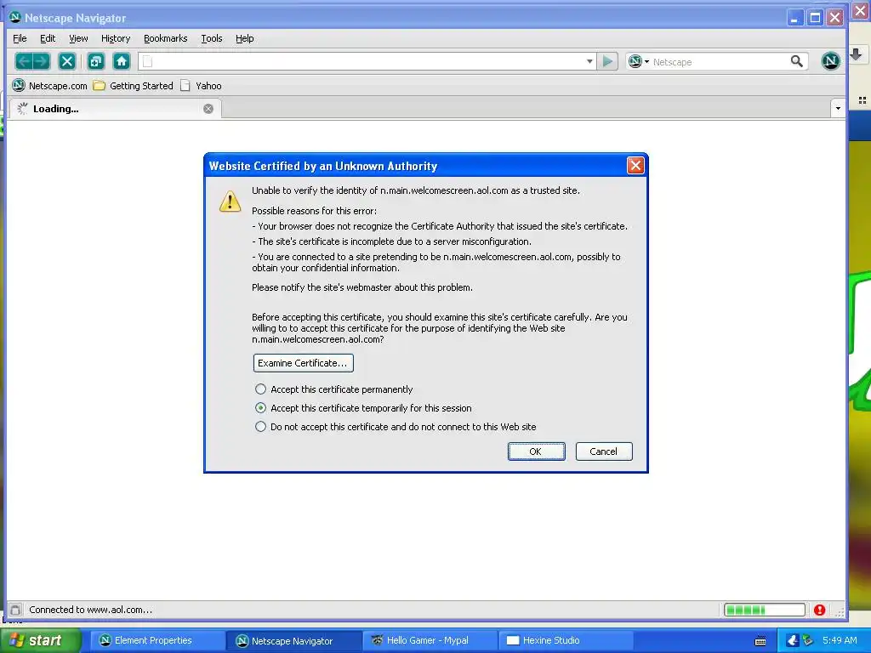Image resolution: width=871 pixels, height=653 pixels.
Task: Open Yahoo bookmark
Action: [201, 86]
